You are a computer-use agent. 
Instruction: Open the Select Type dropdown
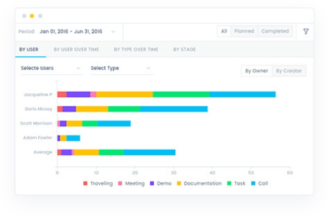(x=121, y=68)
